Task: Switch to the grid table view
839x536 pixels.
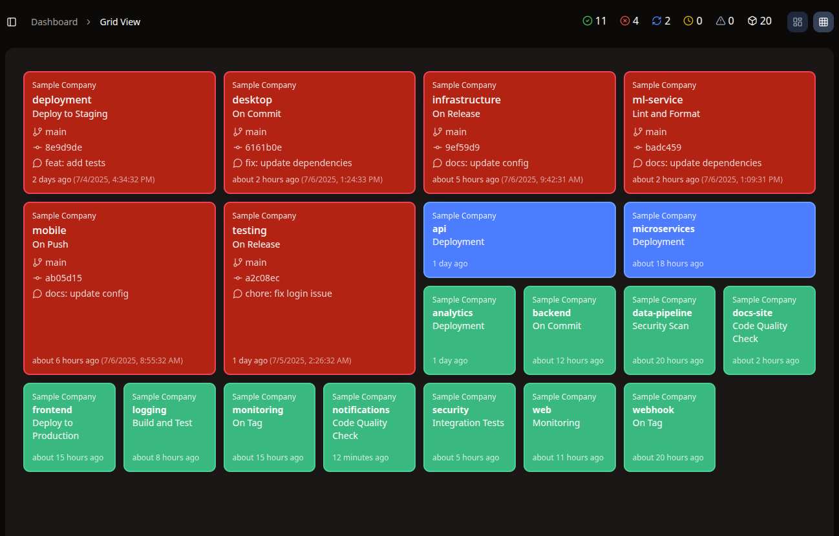Action: click(x=823, y=21)
